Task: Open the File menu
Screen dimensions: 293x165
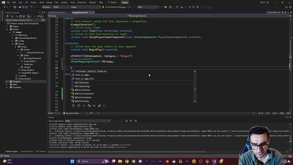Action: click(8, 2)
